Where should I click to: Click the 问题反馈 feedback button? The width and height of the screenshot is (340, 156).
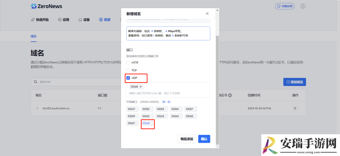pos(285,6)
